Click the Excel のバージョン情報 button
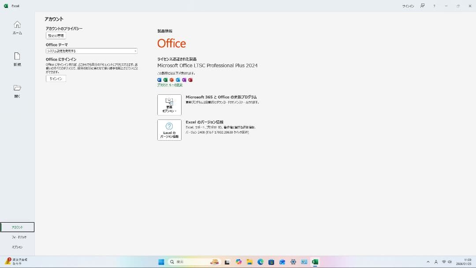This screenshot has height=268, width=476. [169, 130]
